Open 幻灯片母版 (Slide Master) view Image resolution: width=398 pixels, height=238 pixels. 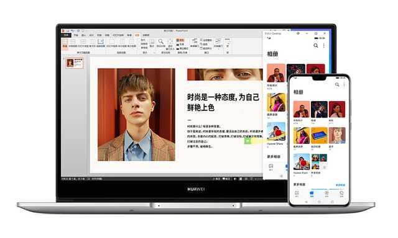coord(112,43)
